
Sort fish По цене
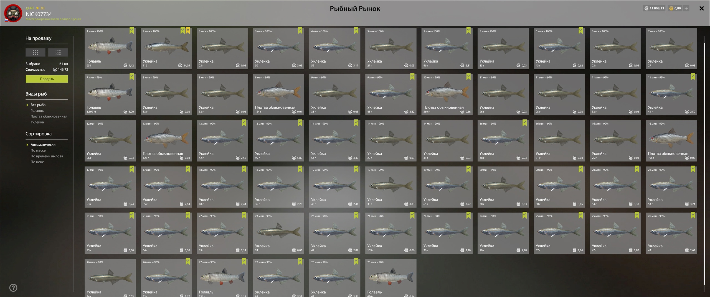[37, 162]
